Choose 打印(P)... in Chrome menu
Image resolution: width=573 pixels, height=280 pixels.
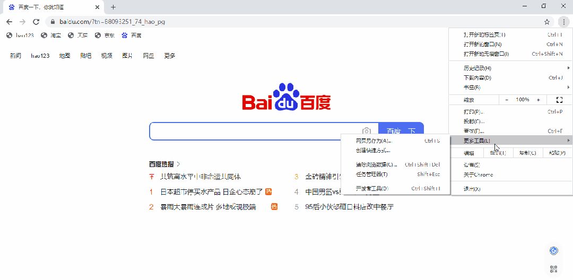[511, 112]
